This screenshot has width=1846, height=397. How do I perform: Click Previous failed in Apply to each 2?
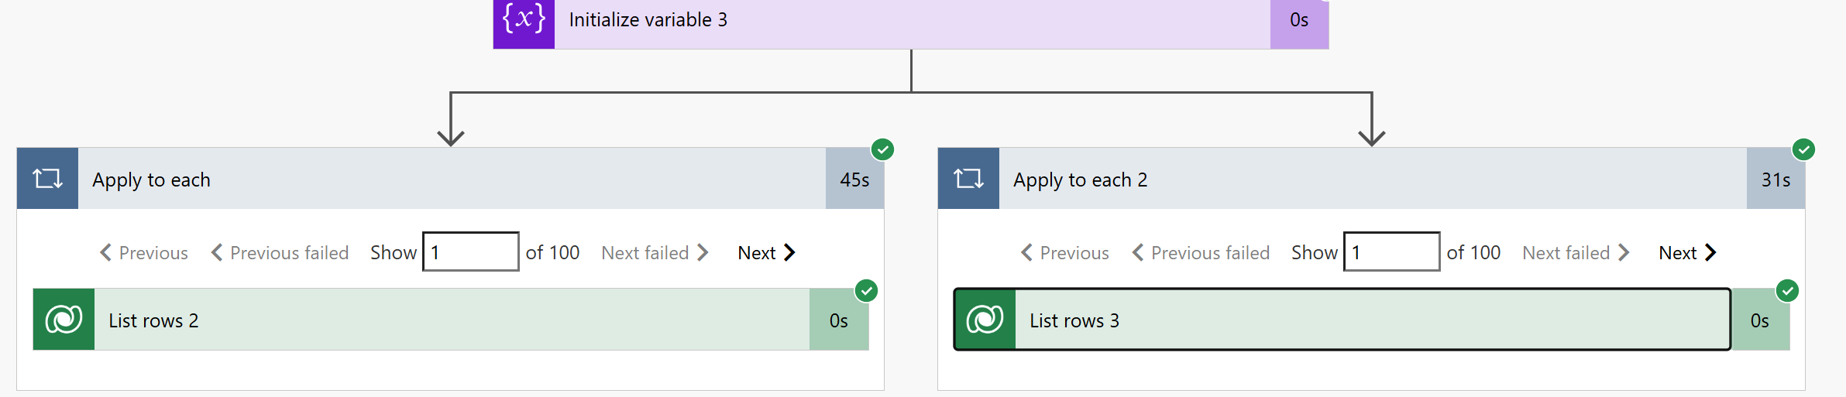1201,253
